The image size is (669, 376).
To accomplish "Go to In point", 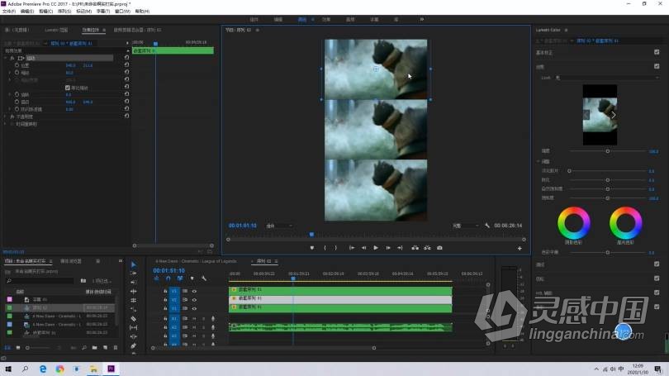I will pos(352,248).
